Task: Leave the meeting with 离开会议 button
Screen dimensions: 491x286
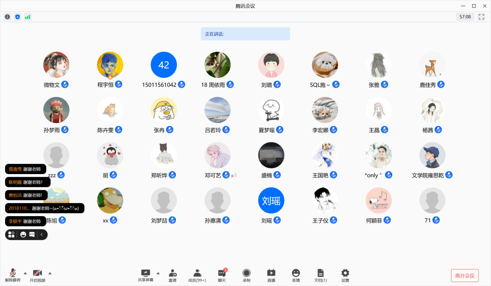Action: click(x=465, y=276)
